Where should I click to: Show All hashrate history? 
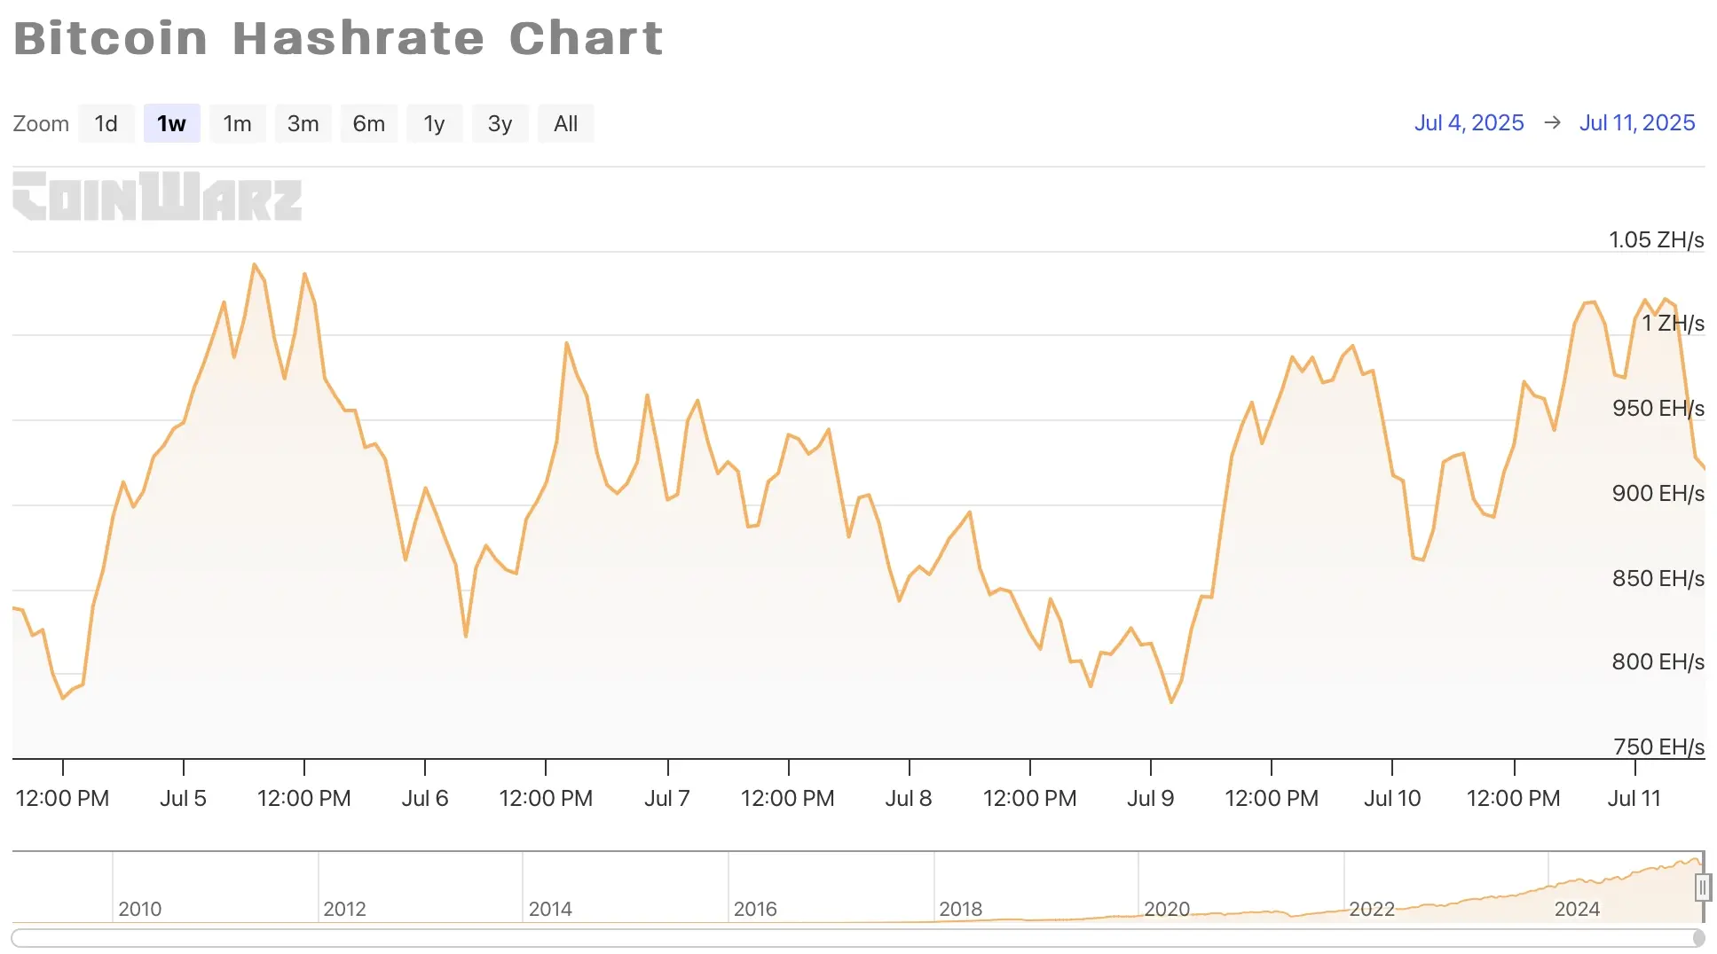coord(565,123)
